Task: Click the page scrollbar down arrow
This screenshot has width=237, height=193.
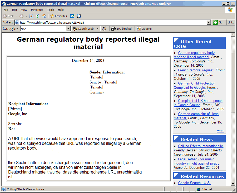Action: [233, 184]
